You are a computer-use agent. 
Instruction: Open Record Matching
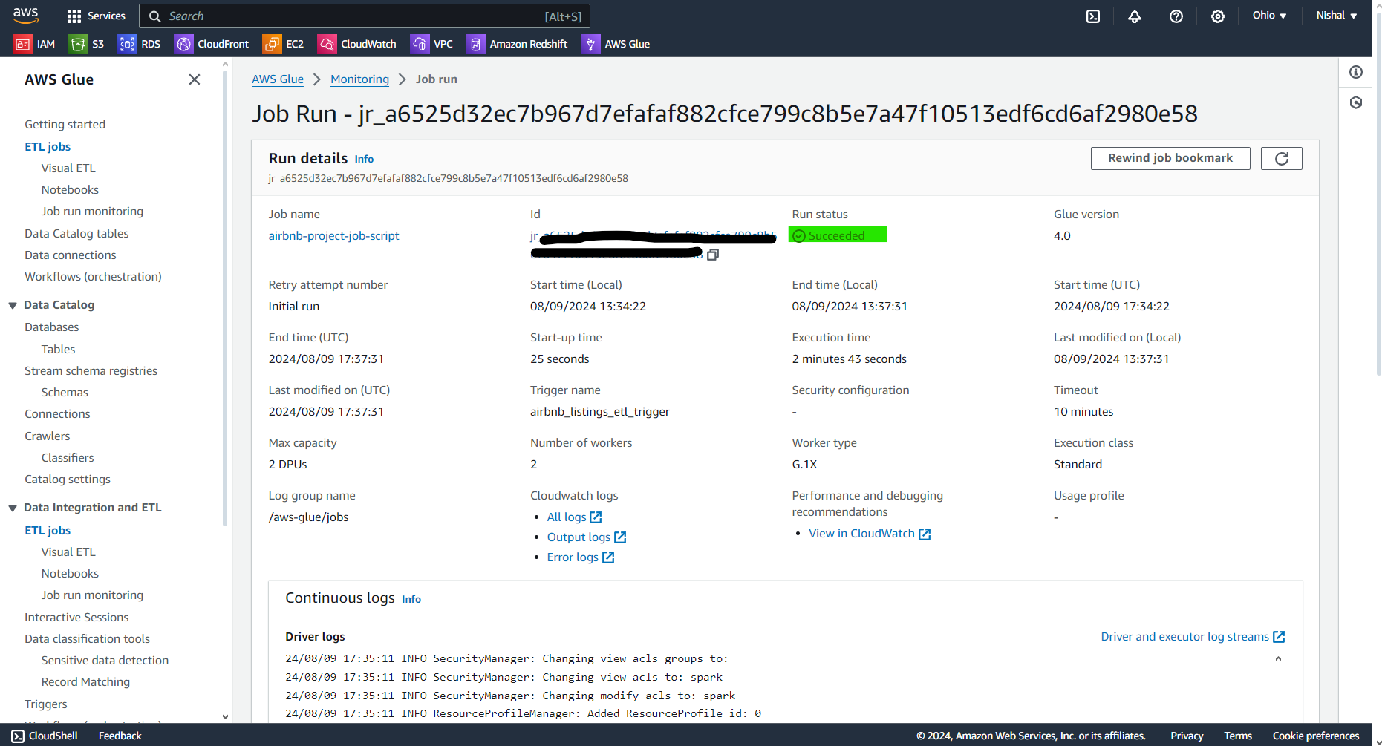[85, 682]
